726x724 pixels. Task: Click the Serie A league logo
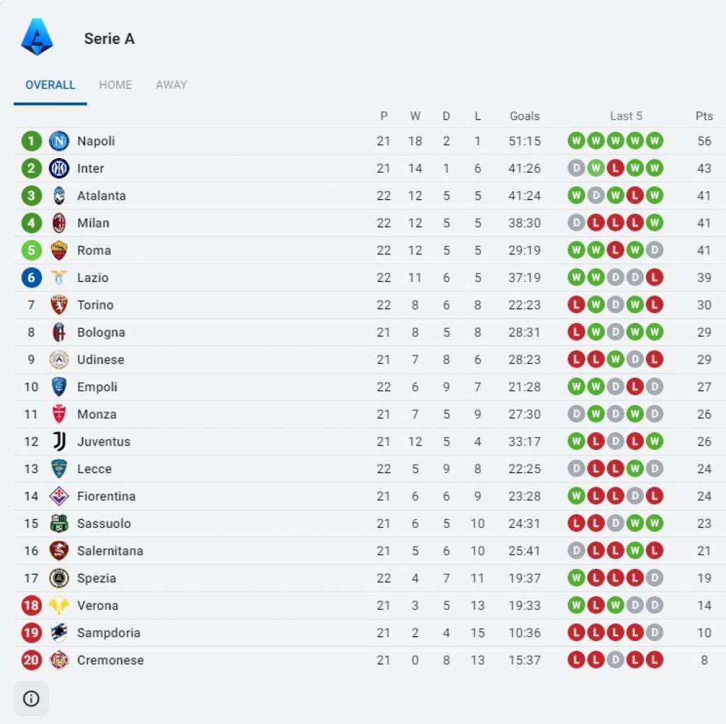tap(37, 37)
